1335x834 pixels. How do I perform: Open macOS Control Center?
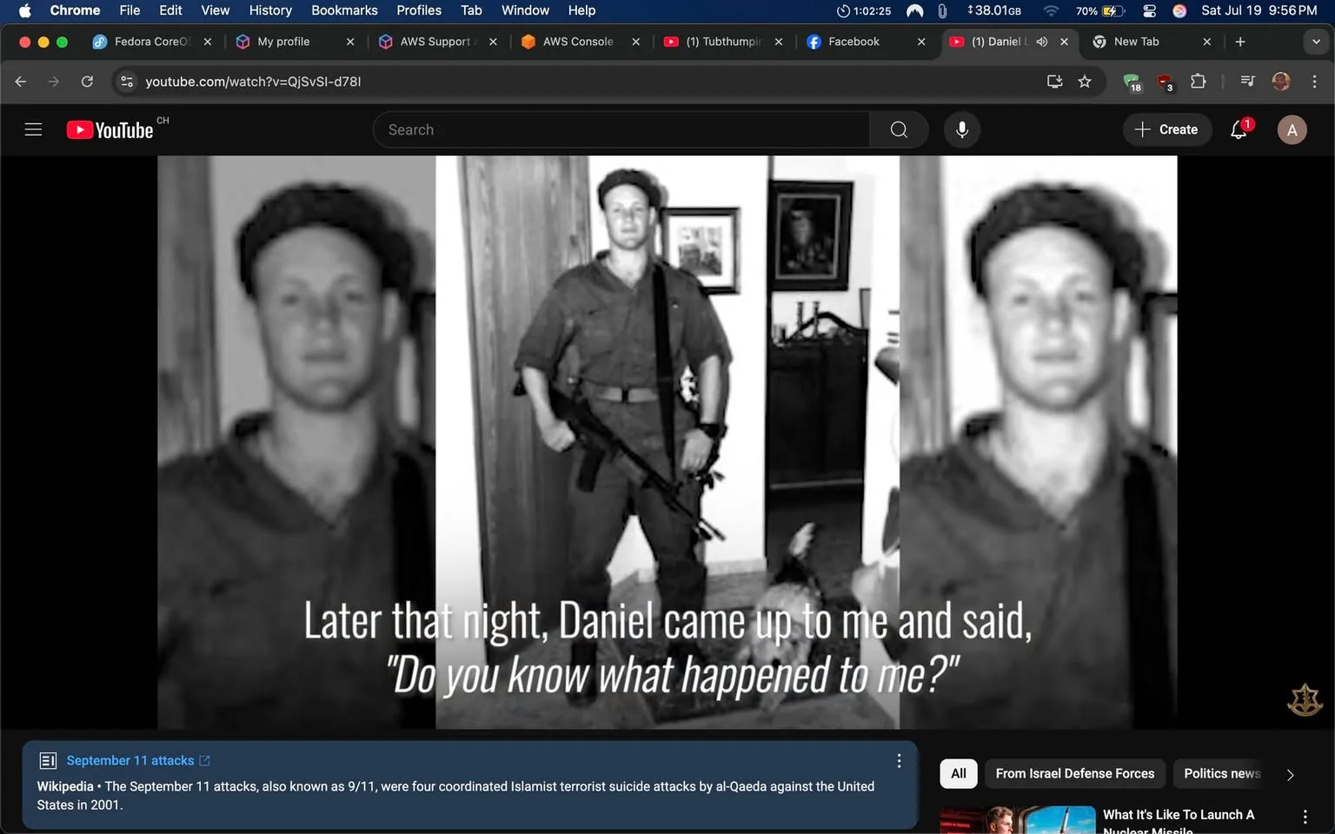1149,10
